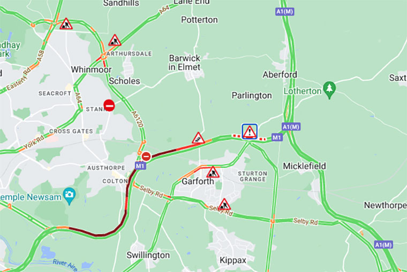Click the A1(M) road shield near Aberford
This screenshot has height=272, width=407.
click(291, 127)
